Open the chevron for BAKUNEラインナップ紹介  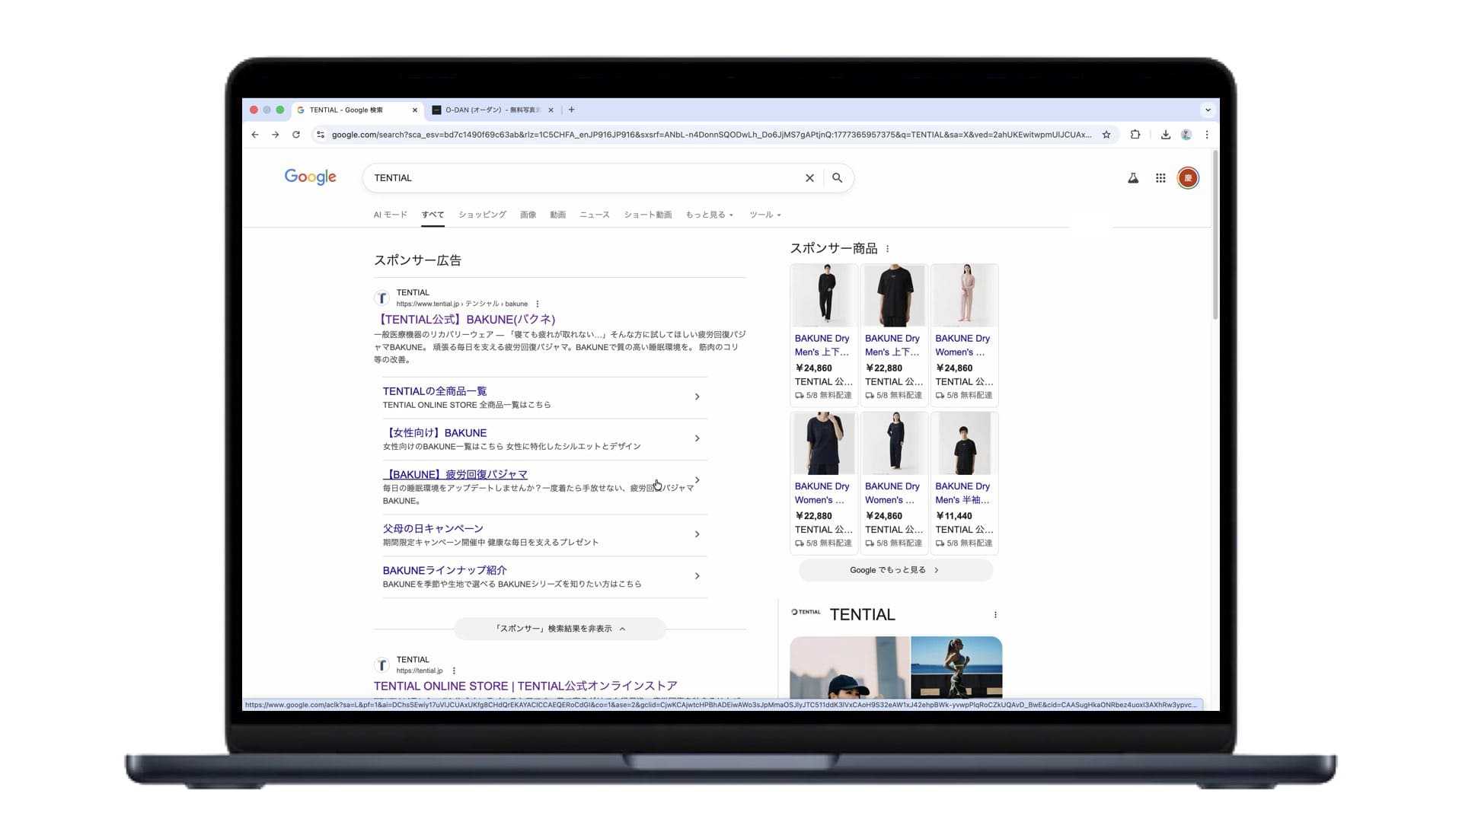[x=697, y=576]
